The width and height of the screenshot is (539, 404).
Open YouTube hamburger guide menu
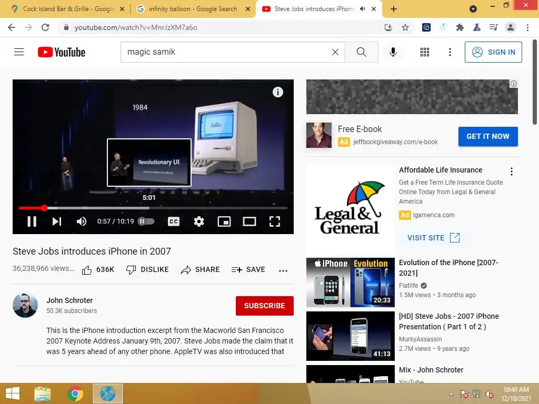pyautogui.click(x=19, y=52)
